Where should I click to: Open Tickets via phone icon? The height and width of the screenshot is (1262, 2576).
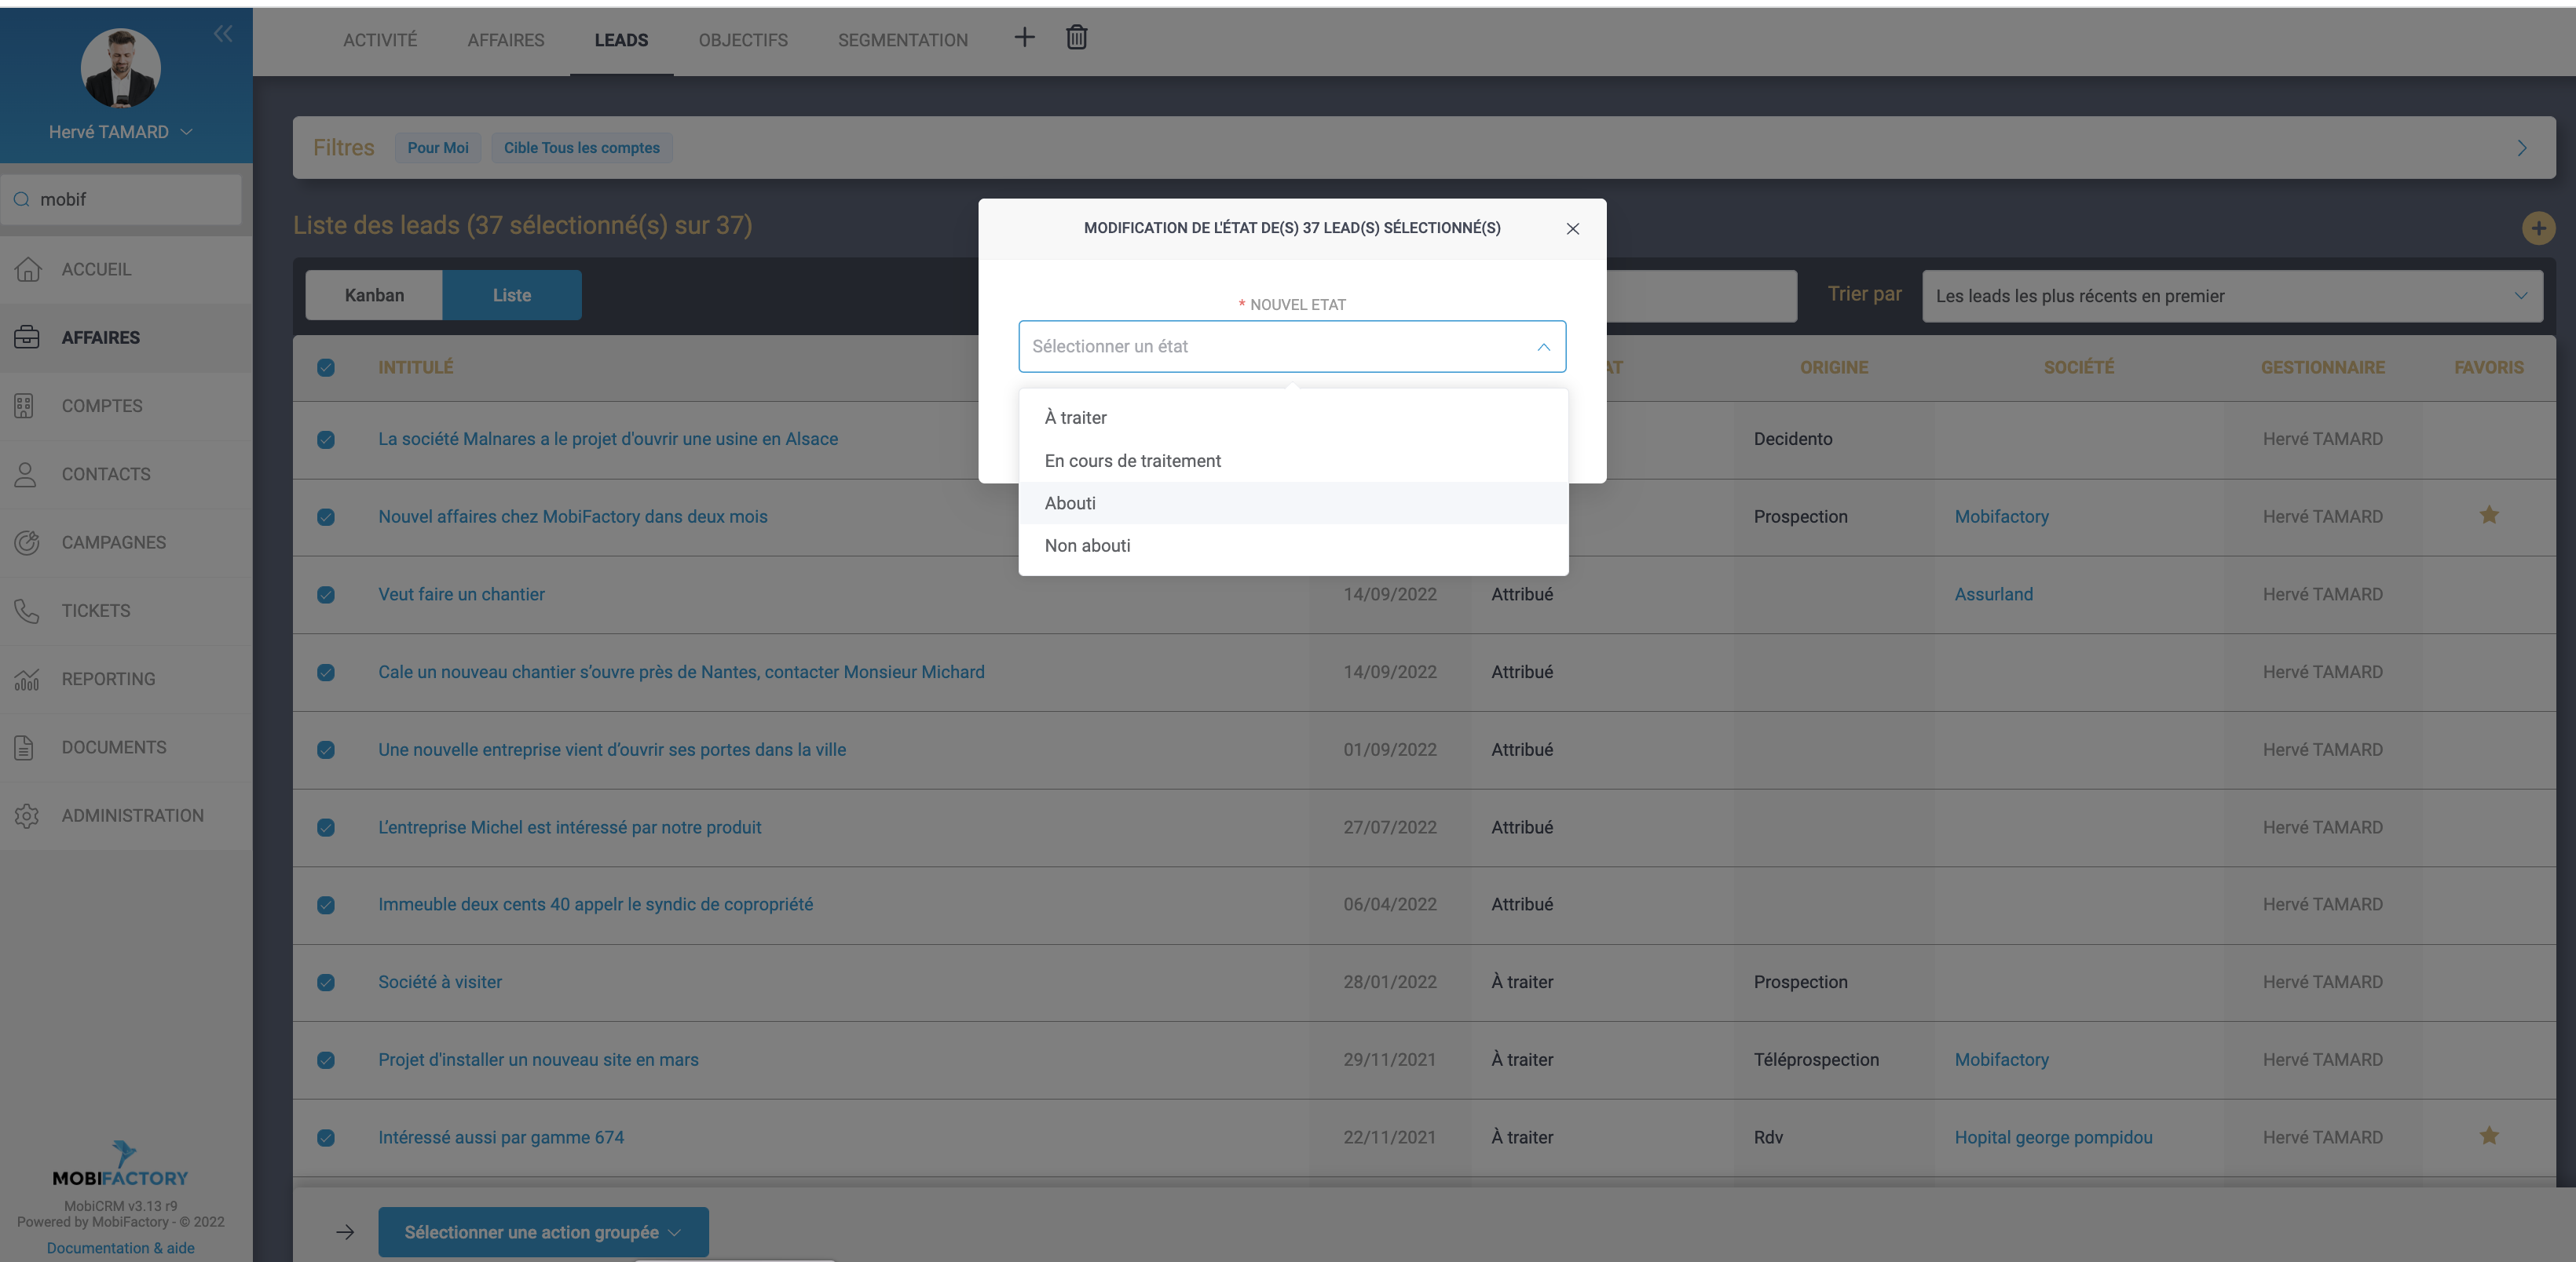pos(27,611)
